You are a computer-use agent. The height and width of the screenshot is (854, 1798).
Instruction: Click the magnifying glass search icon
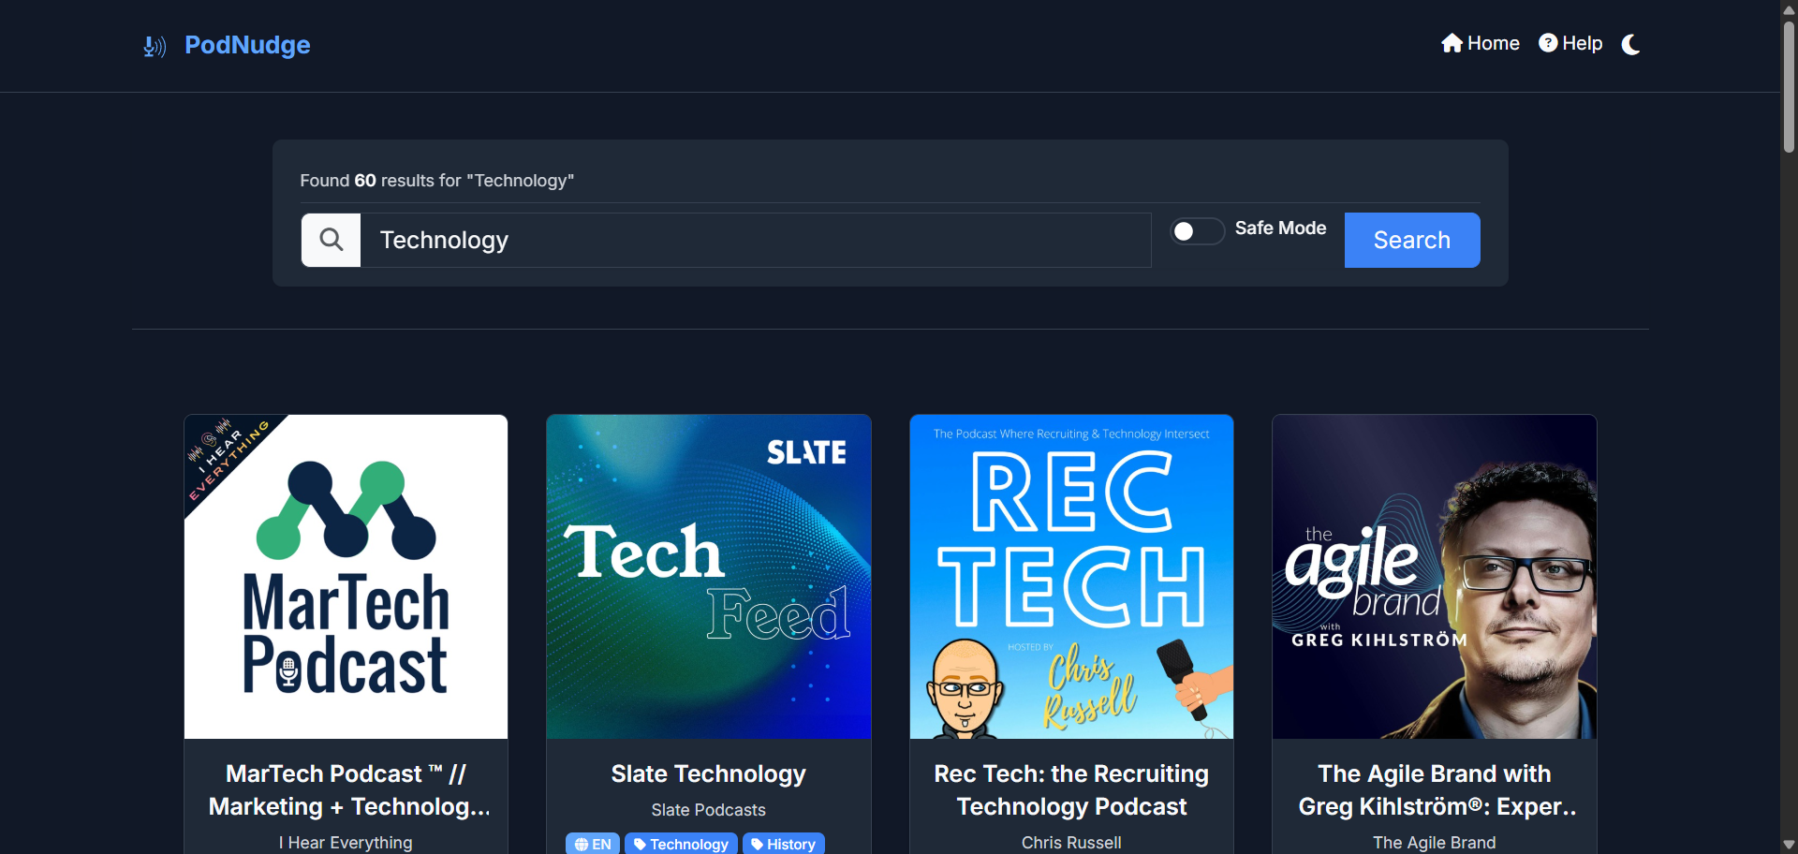[331, 240]
